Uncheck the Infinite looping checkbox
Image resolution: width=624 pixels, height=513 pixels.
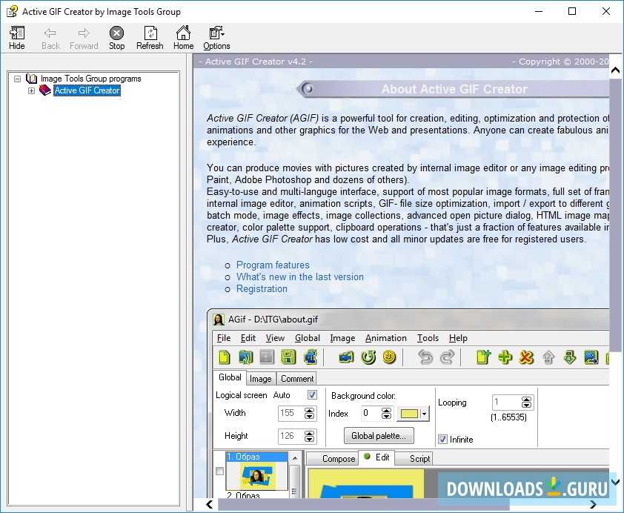tap(442, 440)
